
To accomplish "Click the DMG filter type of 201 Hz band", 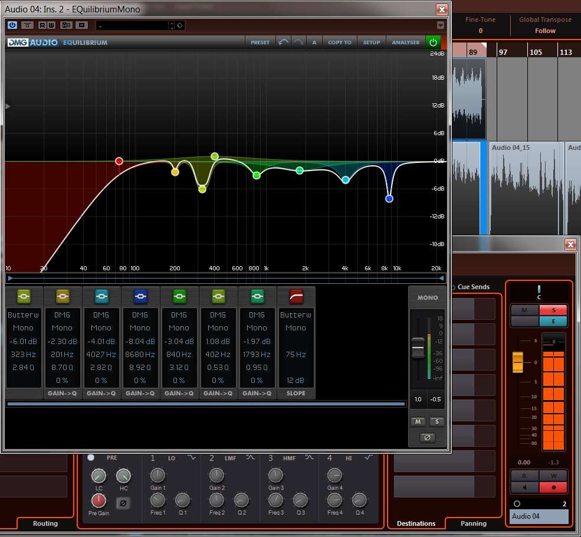I will (63, 315).
